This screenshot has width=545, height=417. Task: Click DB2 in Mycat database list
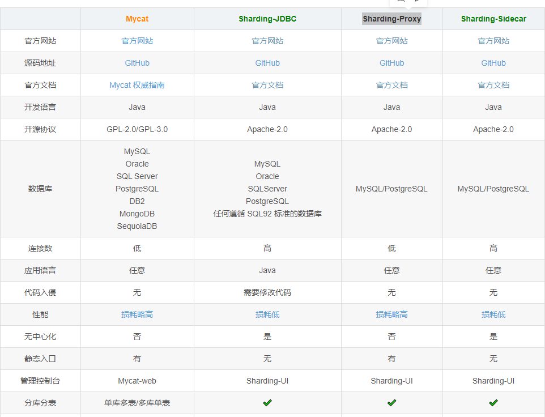[x=137, y=201]
